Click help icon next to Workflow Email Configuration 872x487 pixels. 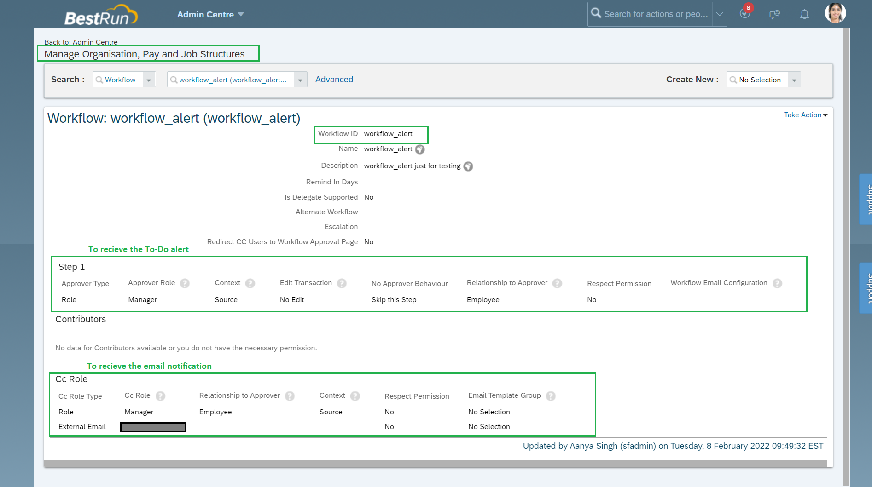(x=777, y=283)
